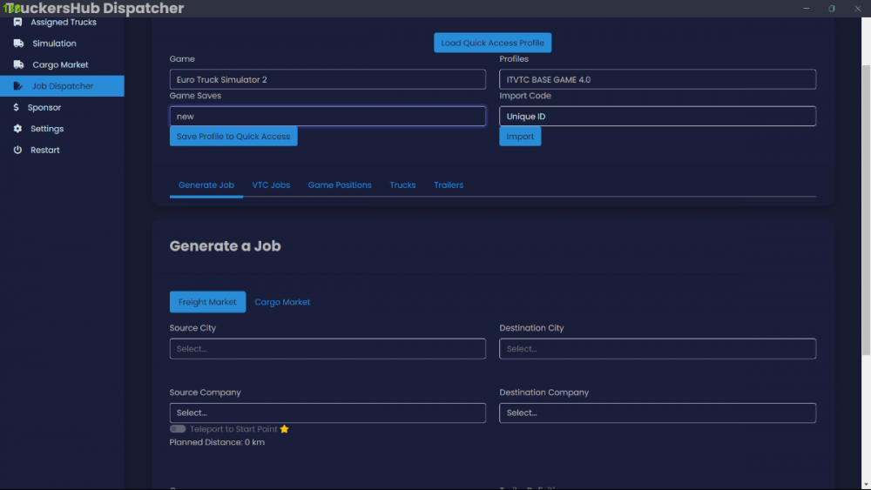Click the Save Profile to Quick Access button
This screenshot has height=490, width=871.
pyautogui.click(x=233, y=137)
